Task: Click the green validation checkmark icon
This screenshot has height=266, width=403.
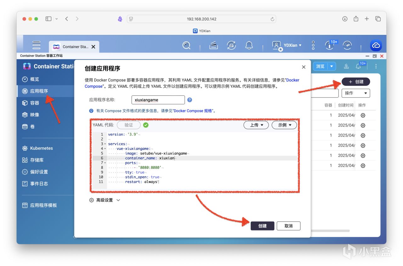Action: tap(146, 125)
